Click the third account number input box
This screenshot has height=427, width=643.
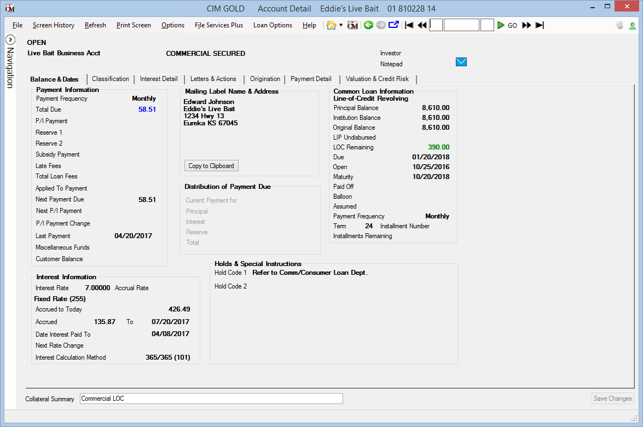point(487,25)
